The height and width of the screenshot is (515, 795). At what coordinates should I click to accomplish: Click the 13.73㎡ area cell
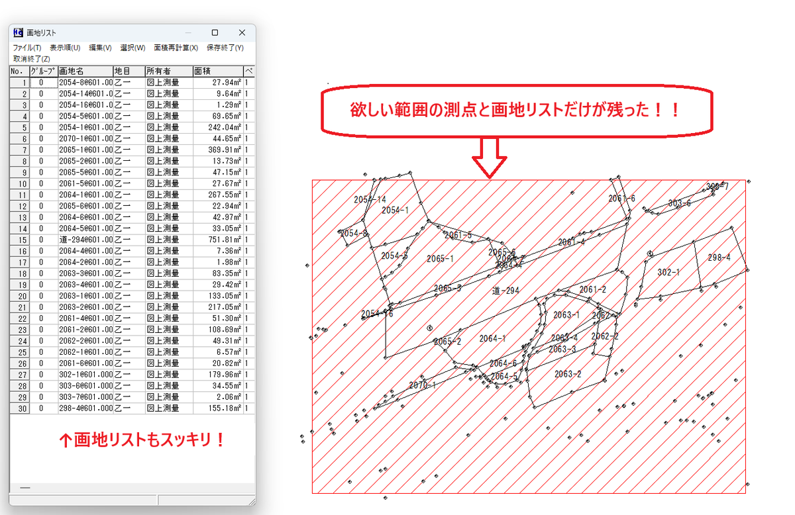pos(218,161)
